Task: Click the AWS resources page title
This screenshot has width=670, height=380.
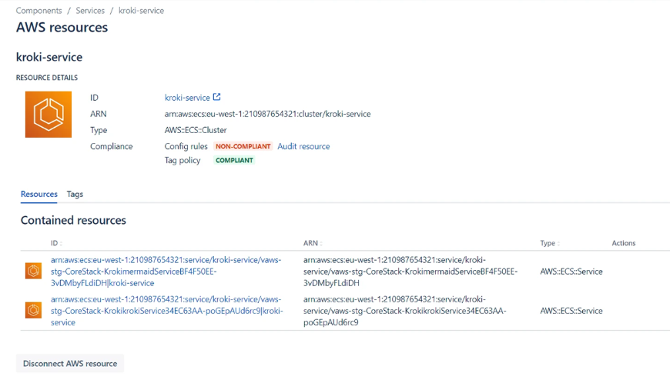Action: click(x=62, y=28)
